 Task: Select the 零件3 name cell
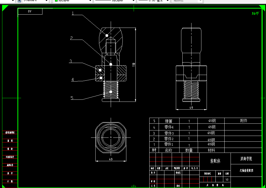tap(169, 133)
